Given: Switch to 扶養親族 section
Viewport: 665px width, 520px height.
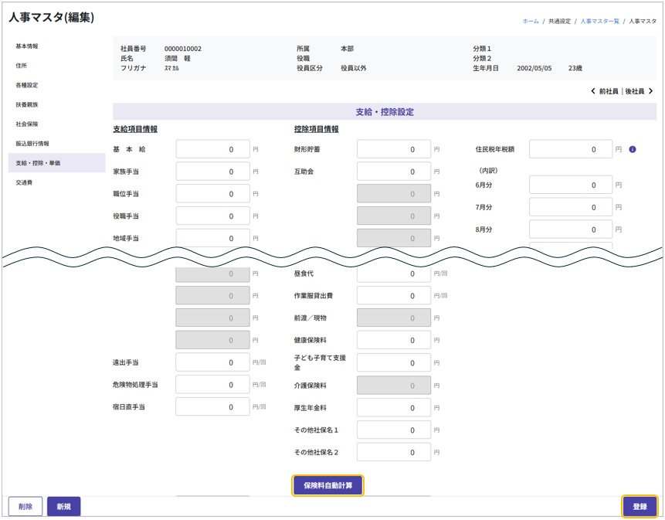Looking at the screenshot, I should pos(27,104).
